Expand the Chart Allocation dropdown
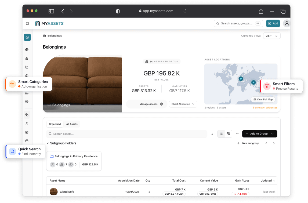The width and height of the screenshot is (308, 203). pyautogui.click(x=183, y=104)
